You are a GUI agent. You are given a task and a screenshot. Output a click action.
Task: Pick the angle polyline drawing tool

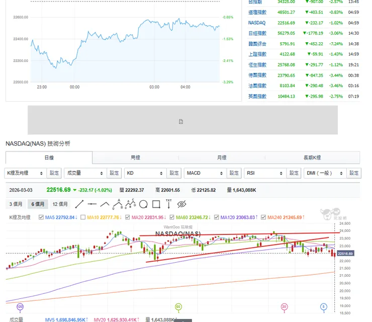105,204
